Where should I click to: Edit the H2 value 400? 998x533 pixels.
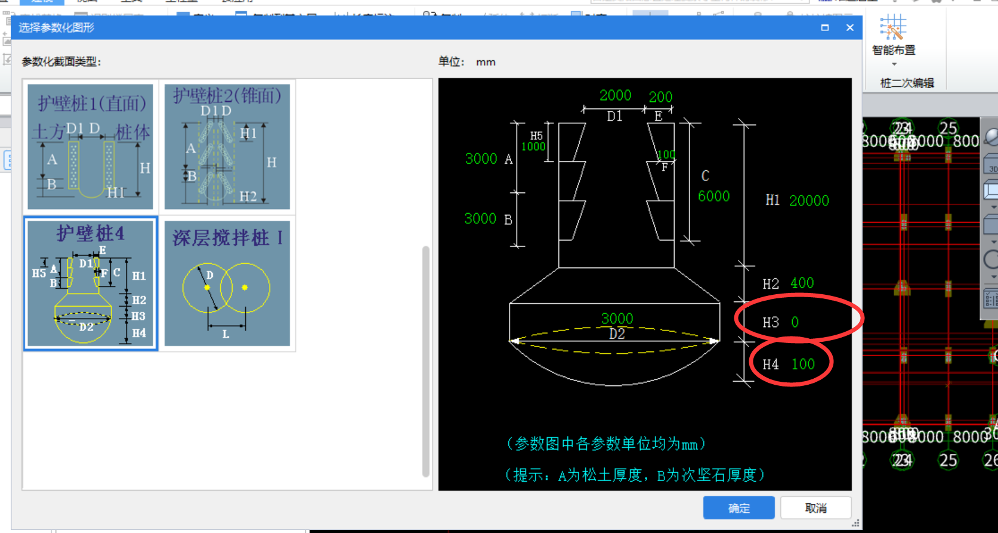[x=802, y=283]
